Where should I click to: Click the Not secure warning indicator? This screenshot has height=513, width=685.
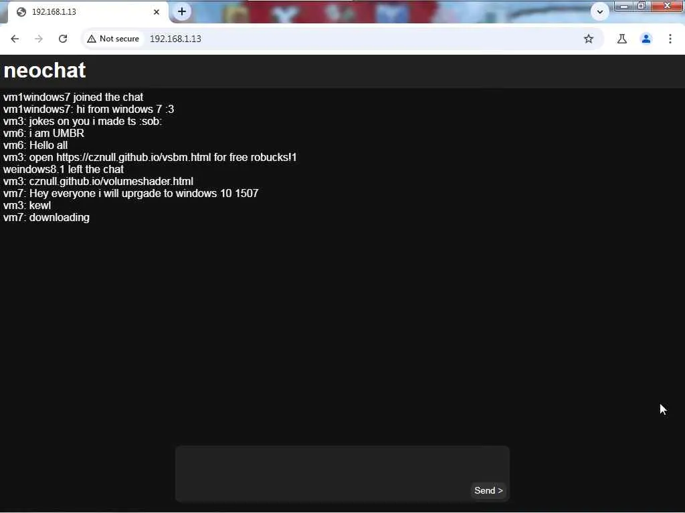pyautogui.click(x=113, y=39)
